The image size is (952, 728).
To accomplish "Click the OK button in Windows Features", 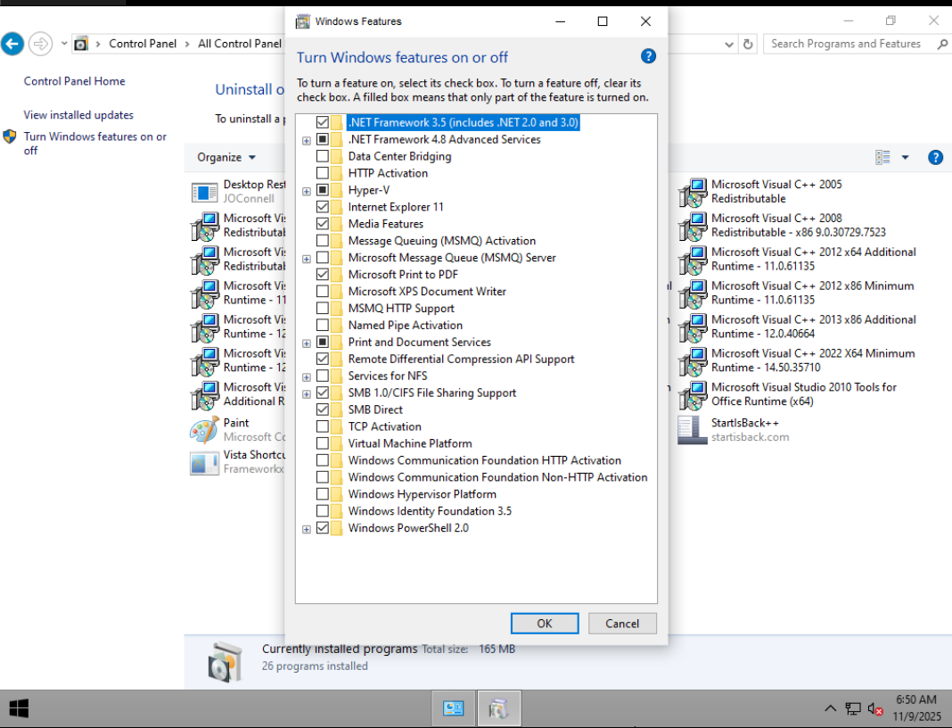I will click(544, 624).
